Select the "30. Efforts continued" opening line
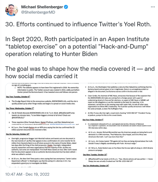The image size is (158, 182). click(x=78, y=24)
